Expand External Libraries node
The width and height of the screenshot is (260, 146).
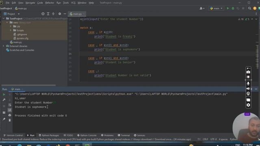pyautogui.click(x=4, y=46)
